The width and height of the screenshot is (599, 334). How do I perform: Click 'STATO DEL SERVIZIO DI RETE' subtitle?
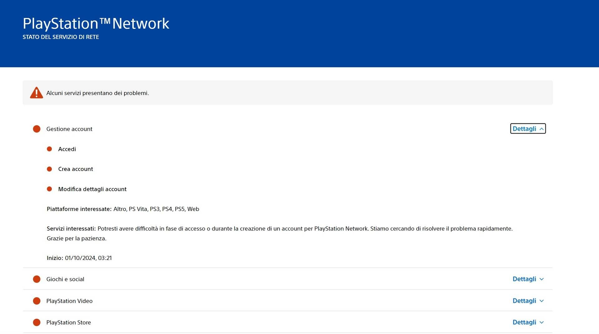pos(61,37)
